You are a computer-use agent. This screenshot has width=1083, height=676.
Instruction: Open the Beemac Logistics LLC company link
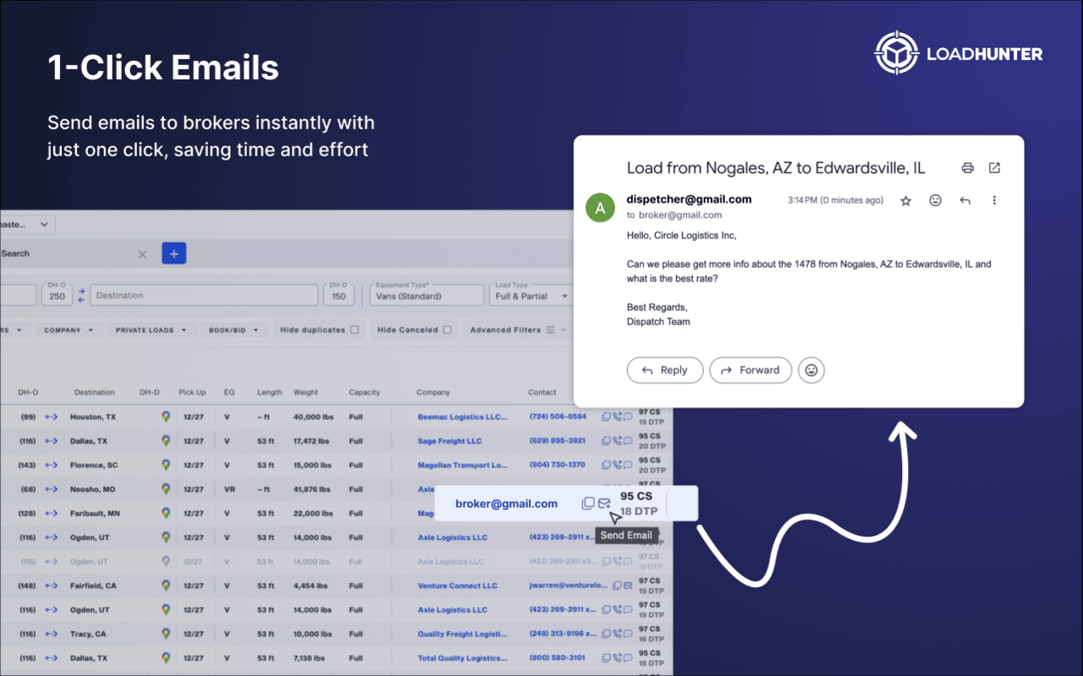(462, 417)
